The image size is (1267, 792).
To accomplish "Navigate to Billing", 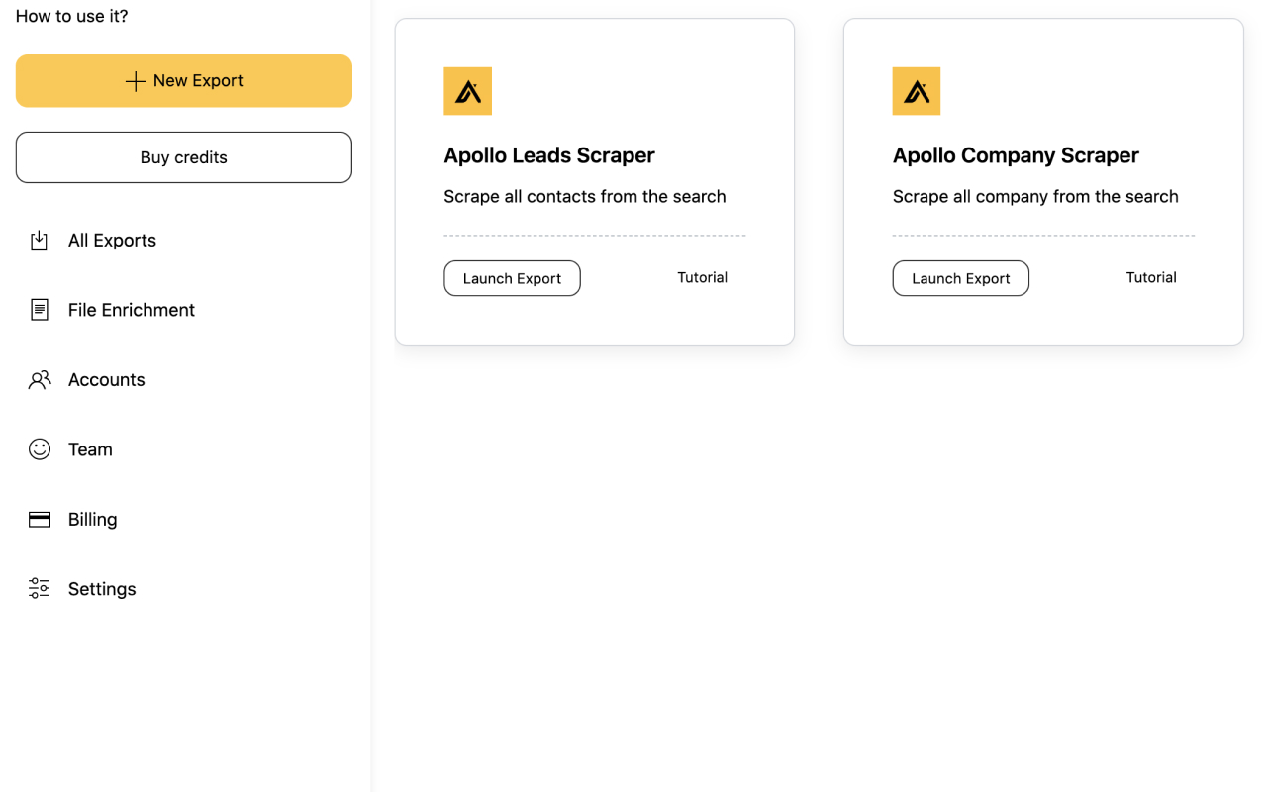I will [92, 519].
